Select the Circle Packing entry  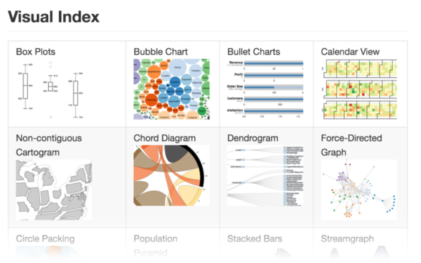(45, 239)
